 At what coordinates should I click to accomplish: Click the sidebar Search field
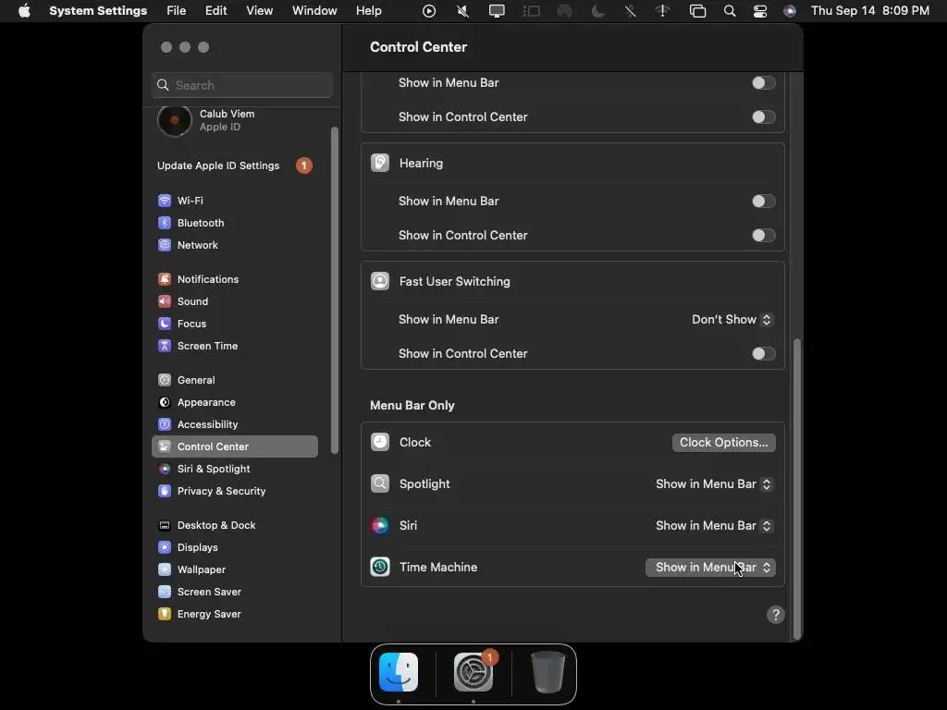coord(242,85)
